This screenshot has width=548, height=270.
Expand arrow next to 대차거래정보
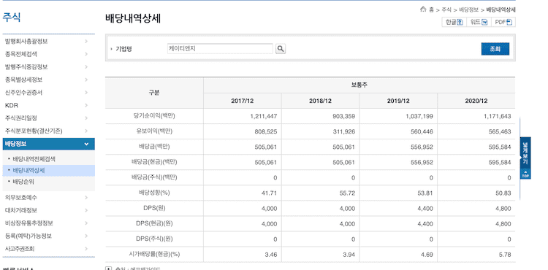click(86, 210)
